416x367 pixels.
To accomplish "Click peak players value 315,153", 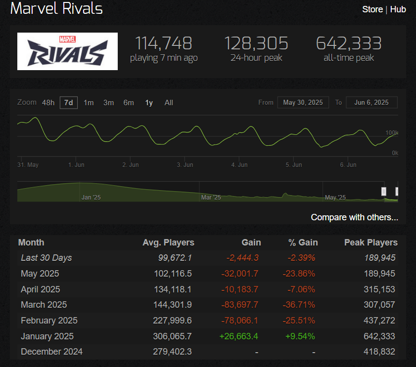I will pos(379,289).
